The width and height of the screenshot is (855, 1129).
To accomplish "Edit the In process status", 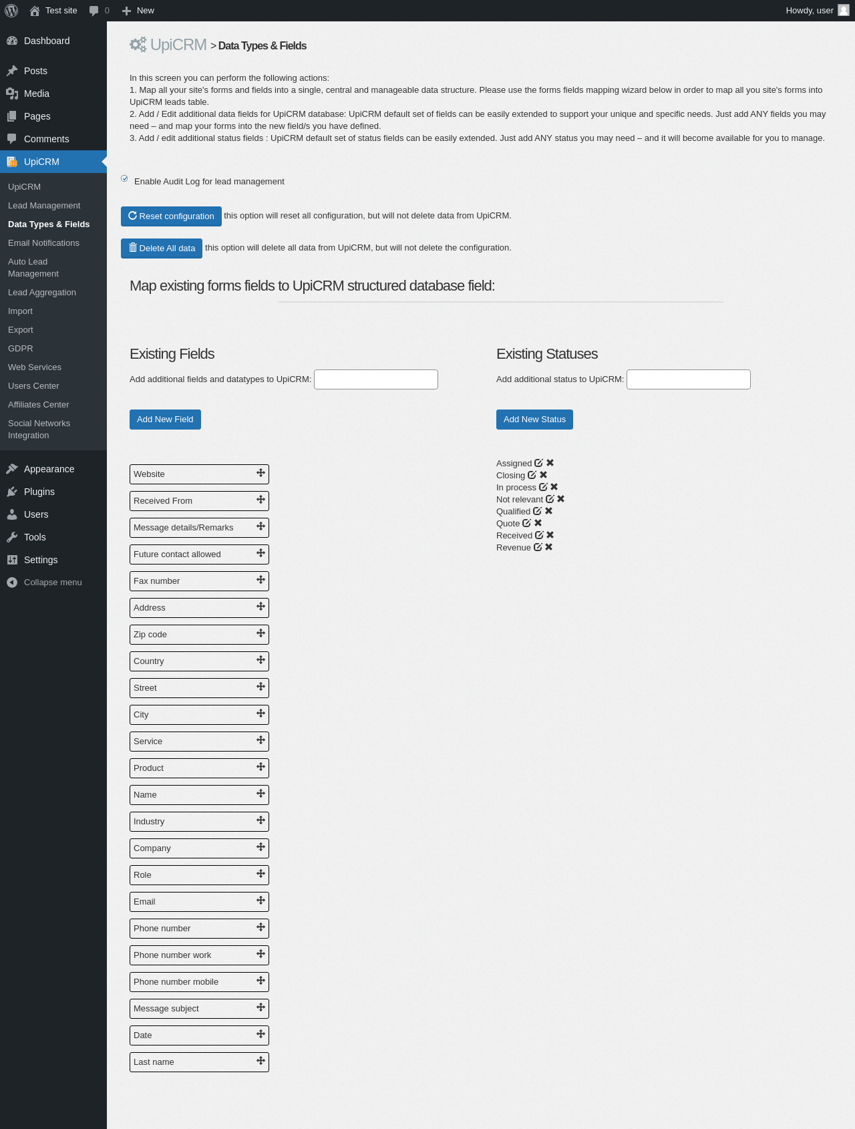I will click(543, 487).
